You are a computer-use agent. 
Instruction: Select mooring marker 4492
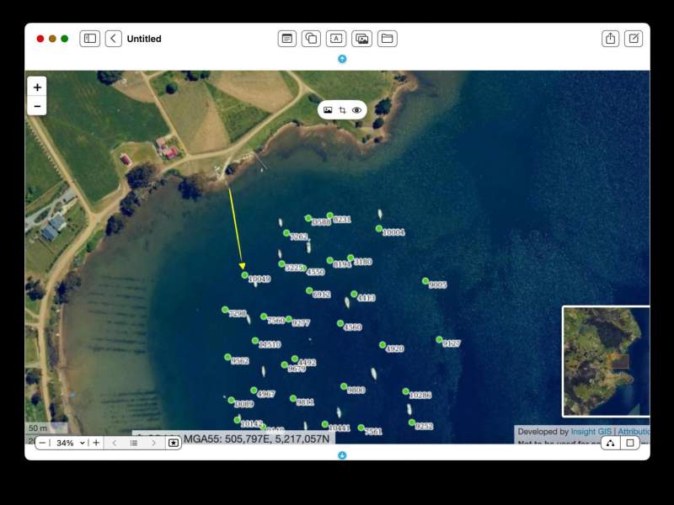coord(294,359)
